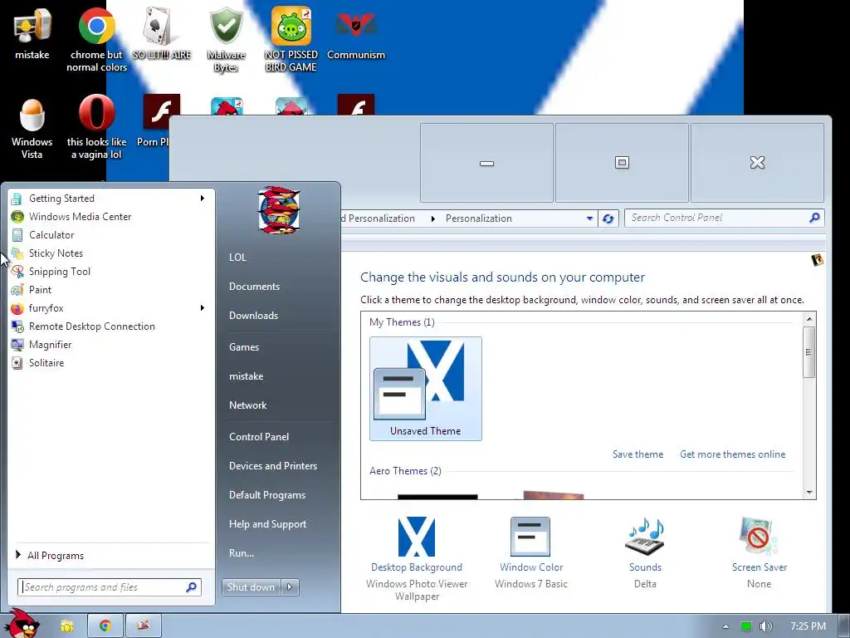Open Games from Start menu

[x=244, y=347]
